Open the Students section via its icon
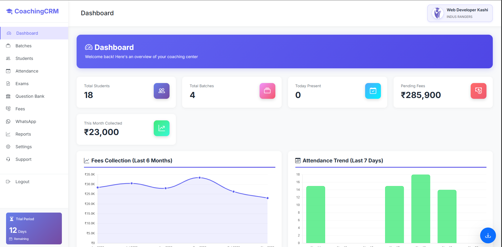 (9, 58)
